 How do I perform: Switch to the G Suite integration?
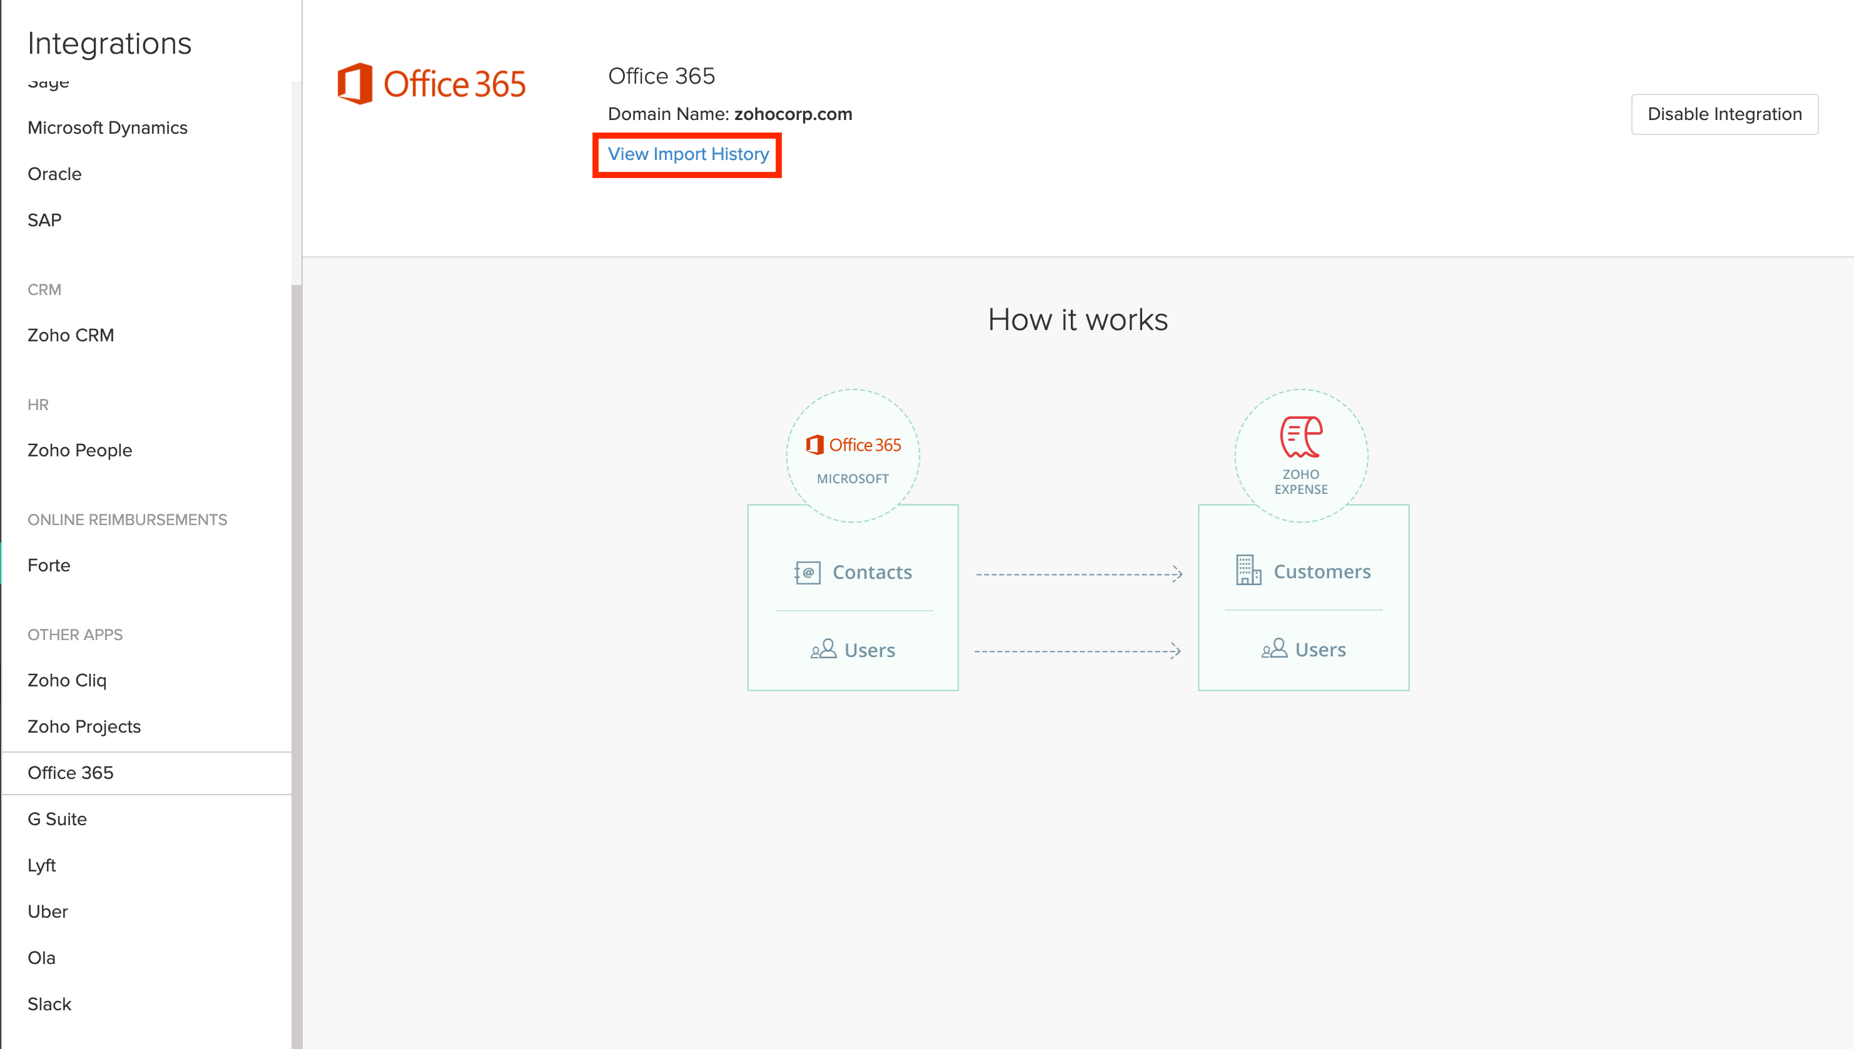(x=57, y=818)
